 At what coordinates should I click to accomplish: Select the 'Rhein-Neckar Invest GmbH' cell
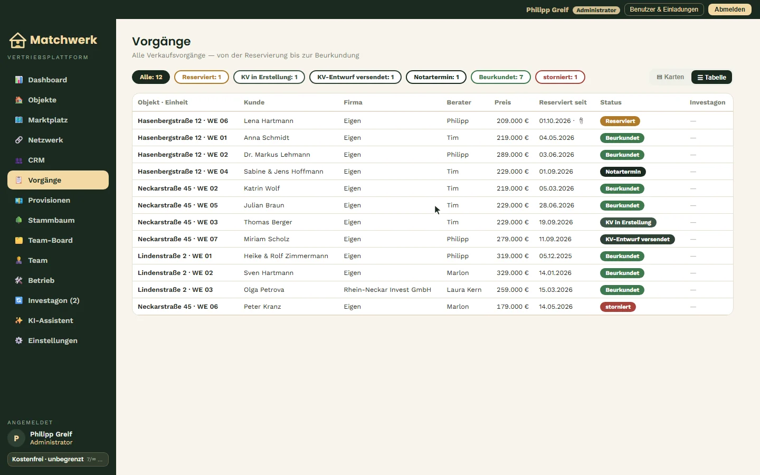(387, 290)
